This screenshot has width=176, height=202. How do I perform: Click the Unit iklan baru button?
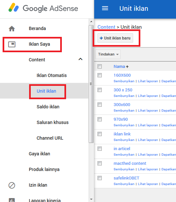click(x=115, y=38)
